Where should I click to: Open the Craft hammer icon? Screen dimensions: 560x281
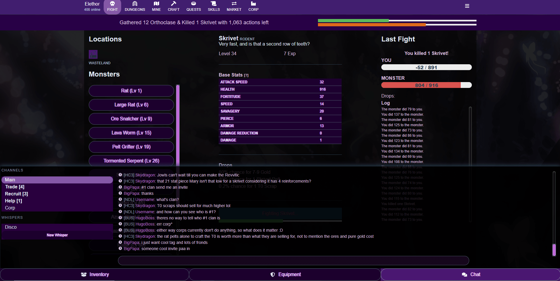(173, 4)
